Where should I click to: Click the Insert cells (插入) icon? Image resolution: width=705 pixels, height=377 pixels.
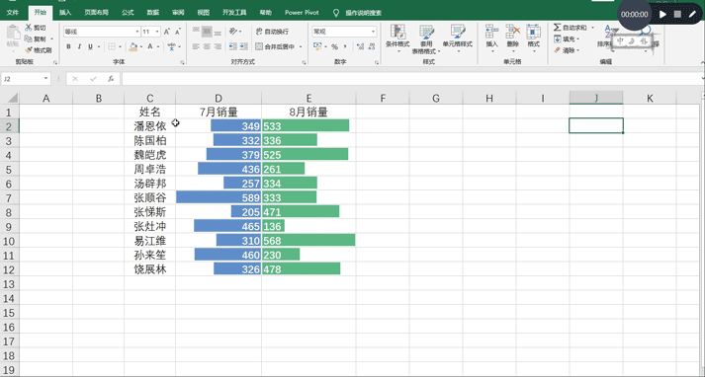491,32
